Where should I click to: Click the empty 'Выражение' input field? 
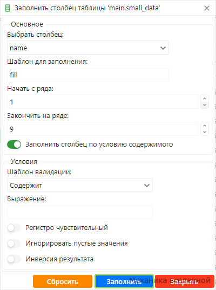click(80, 212)
